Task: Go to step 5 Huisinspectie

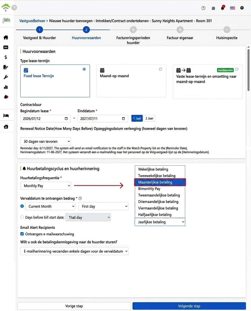Action: [227, 30]
